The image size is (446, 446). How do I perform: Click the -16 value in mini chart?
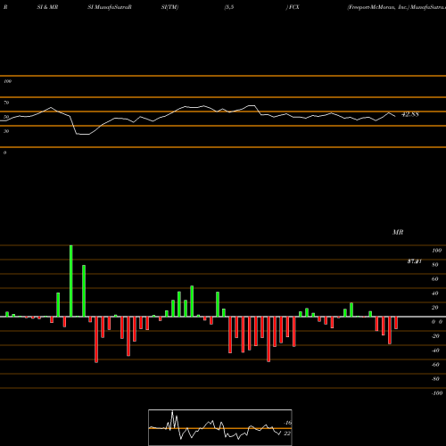pyautogui.click(x=287, y=423)
